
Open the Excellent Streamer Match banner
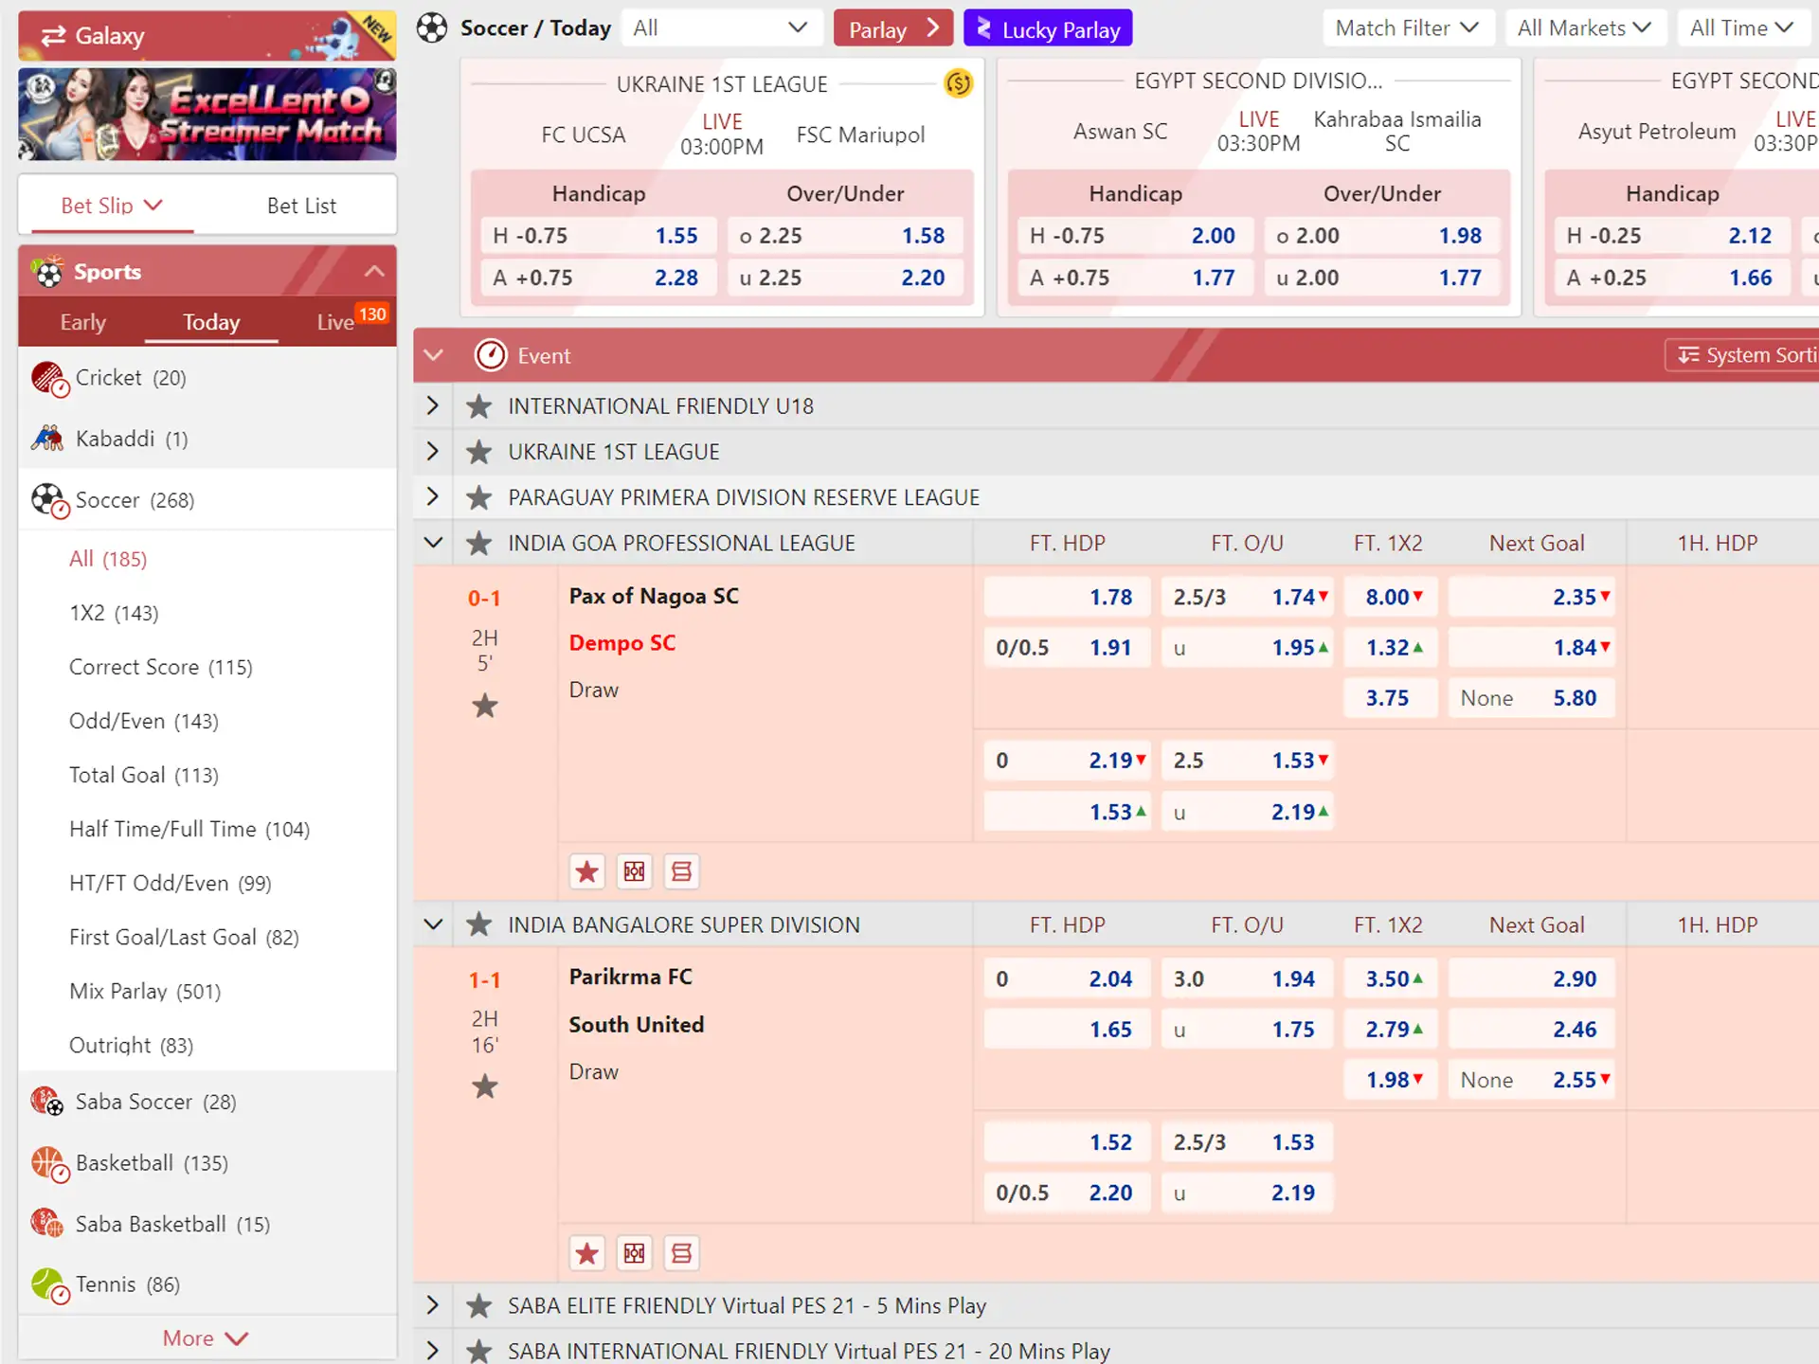[207, 114]
